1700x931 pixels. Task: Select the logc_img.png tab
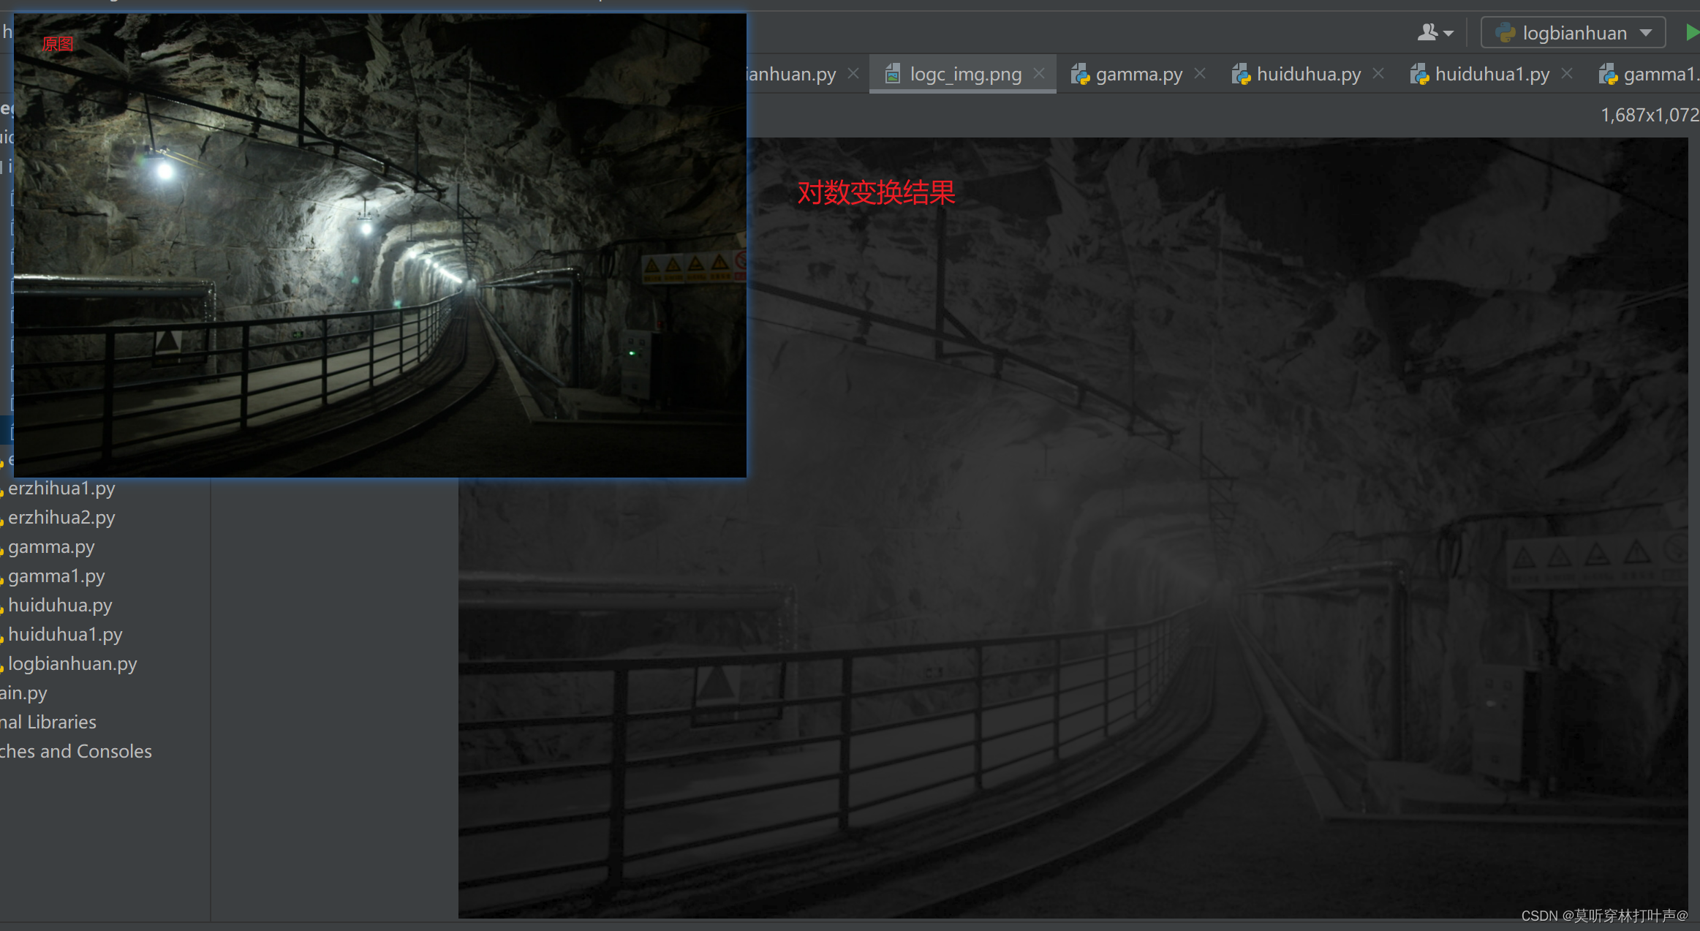pos(965,74)
